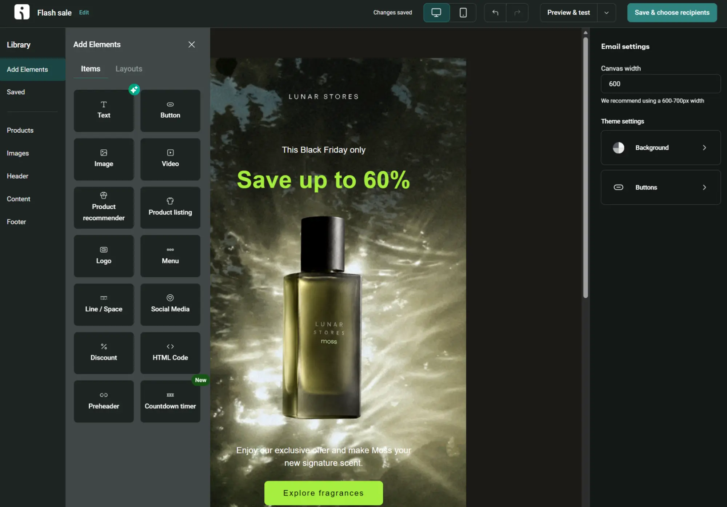This screenshot has height=507, width=727.
Task: Click the canvas vertical scrollbar
Action: (x=585, y=167)
